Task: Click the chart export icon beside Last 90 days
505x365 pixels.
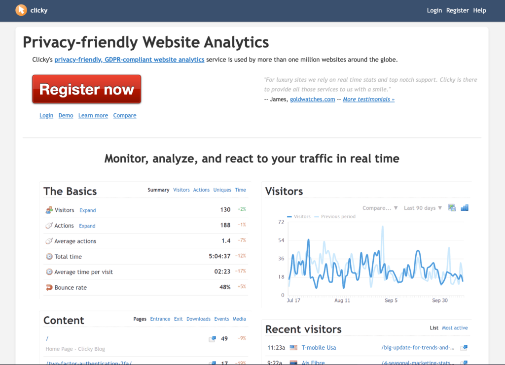Action: [x=452, y=208]
